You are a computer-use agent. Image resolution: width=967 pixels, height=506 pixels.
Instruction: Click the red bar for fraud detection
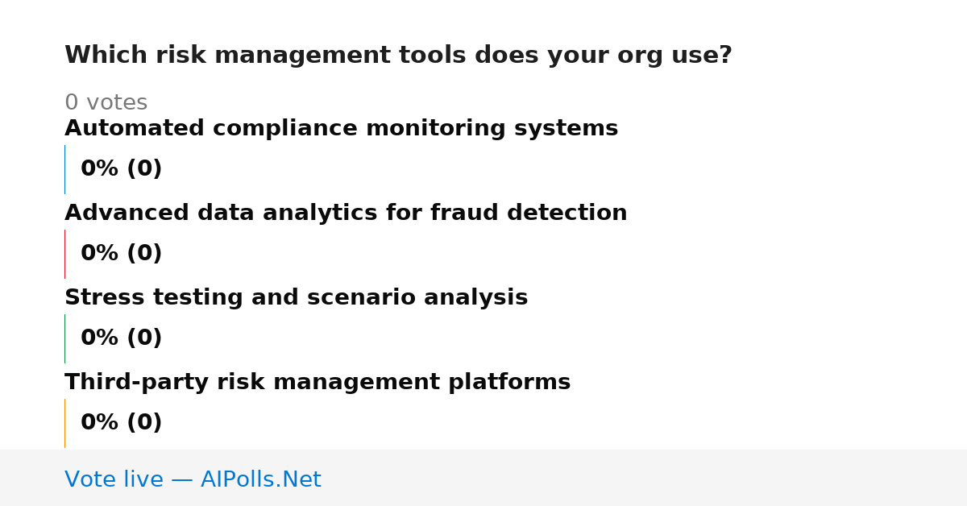coord(64,254)
